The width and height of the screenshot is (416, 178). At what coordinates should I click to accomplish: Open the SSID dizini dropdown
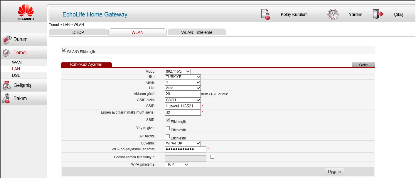click(183, 100)
